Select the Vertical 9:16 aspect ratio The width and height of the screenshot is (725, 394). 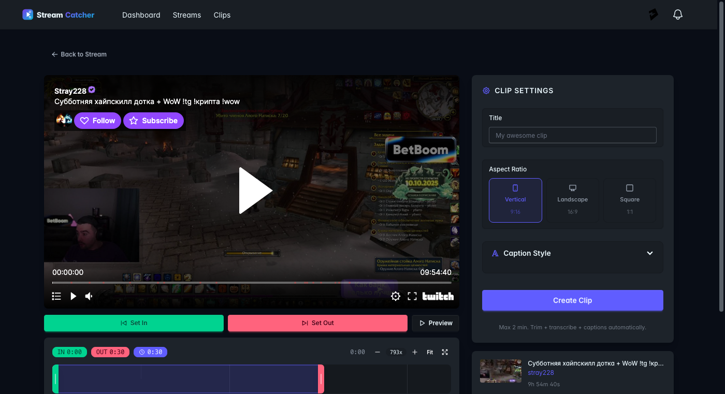(515, 200)
